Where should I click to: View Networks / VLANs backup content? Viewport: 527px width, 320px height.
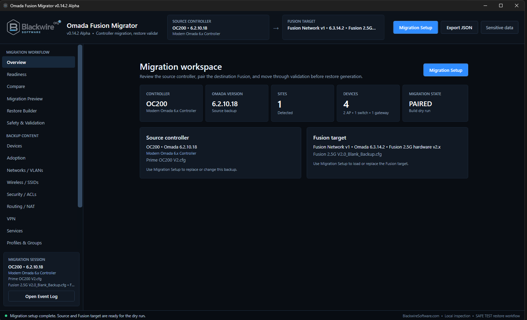39,170
